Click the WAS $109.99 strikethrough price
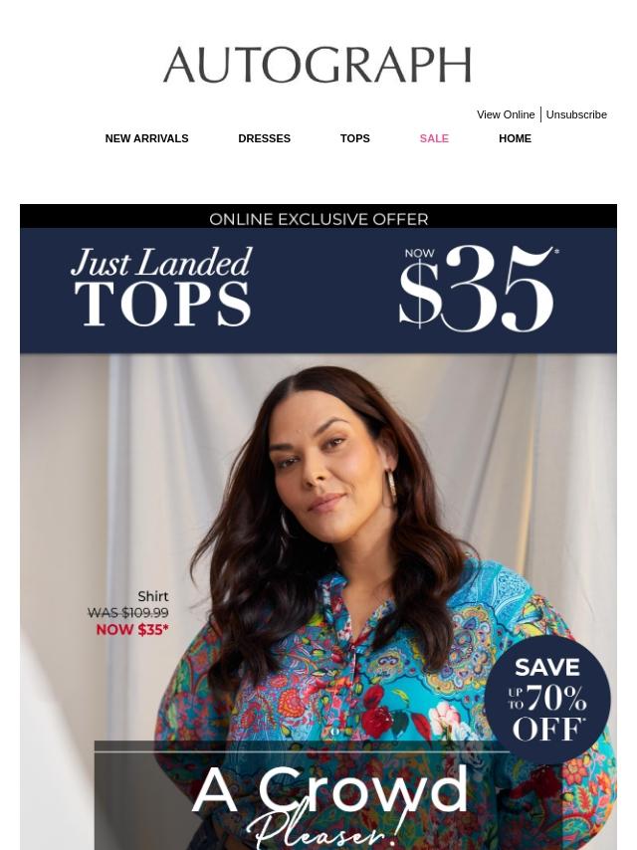The height and width of the screenshot is (850, 637). 128,612
